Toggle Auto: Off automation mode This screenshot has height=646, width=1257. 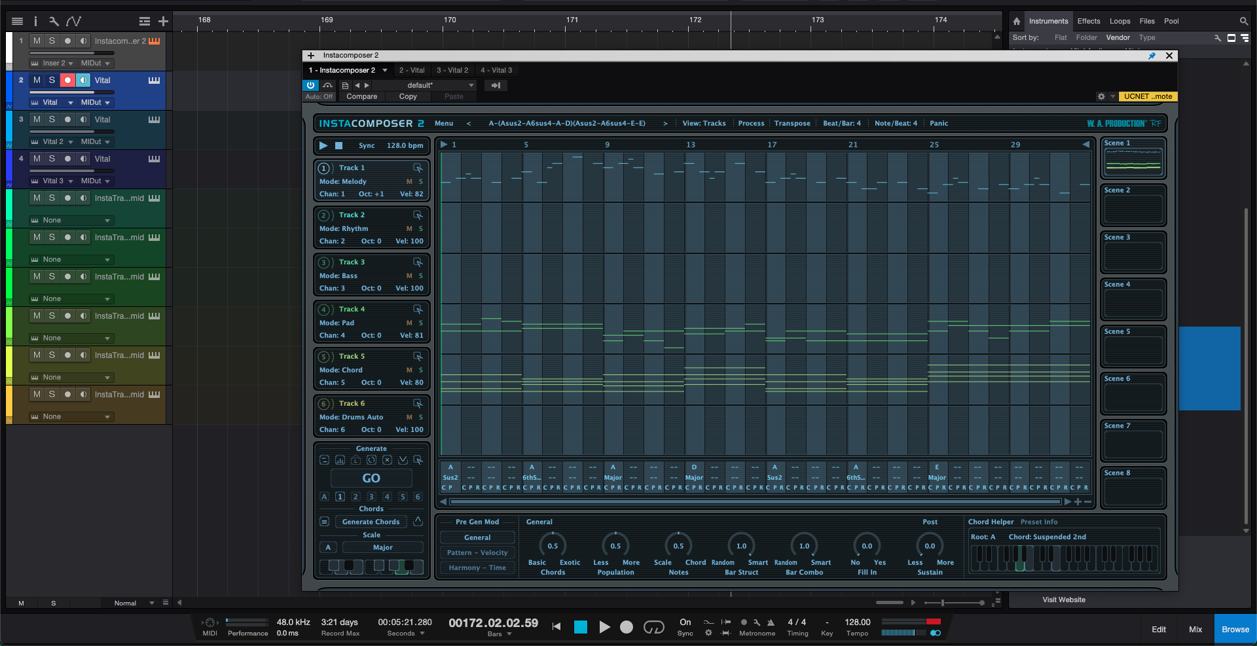(x=319, y=96)
